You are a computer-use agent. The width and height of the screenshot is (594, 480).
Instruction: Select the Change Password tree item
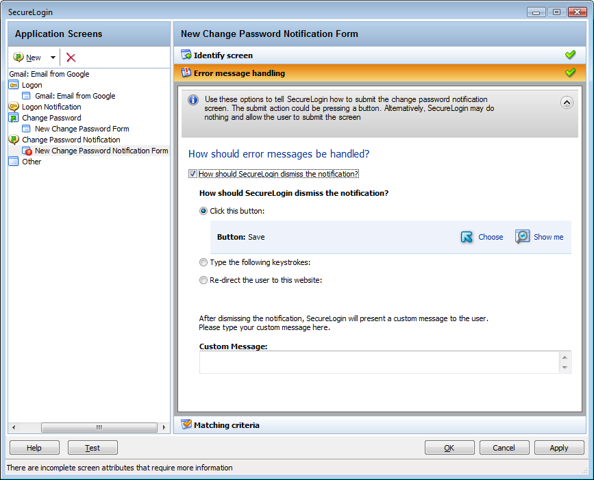[51, 118]
